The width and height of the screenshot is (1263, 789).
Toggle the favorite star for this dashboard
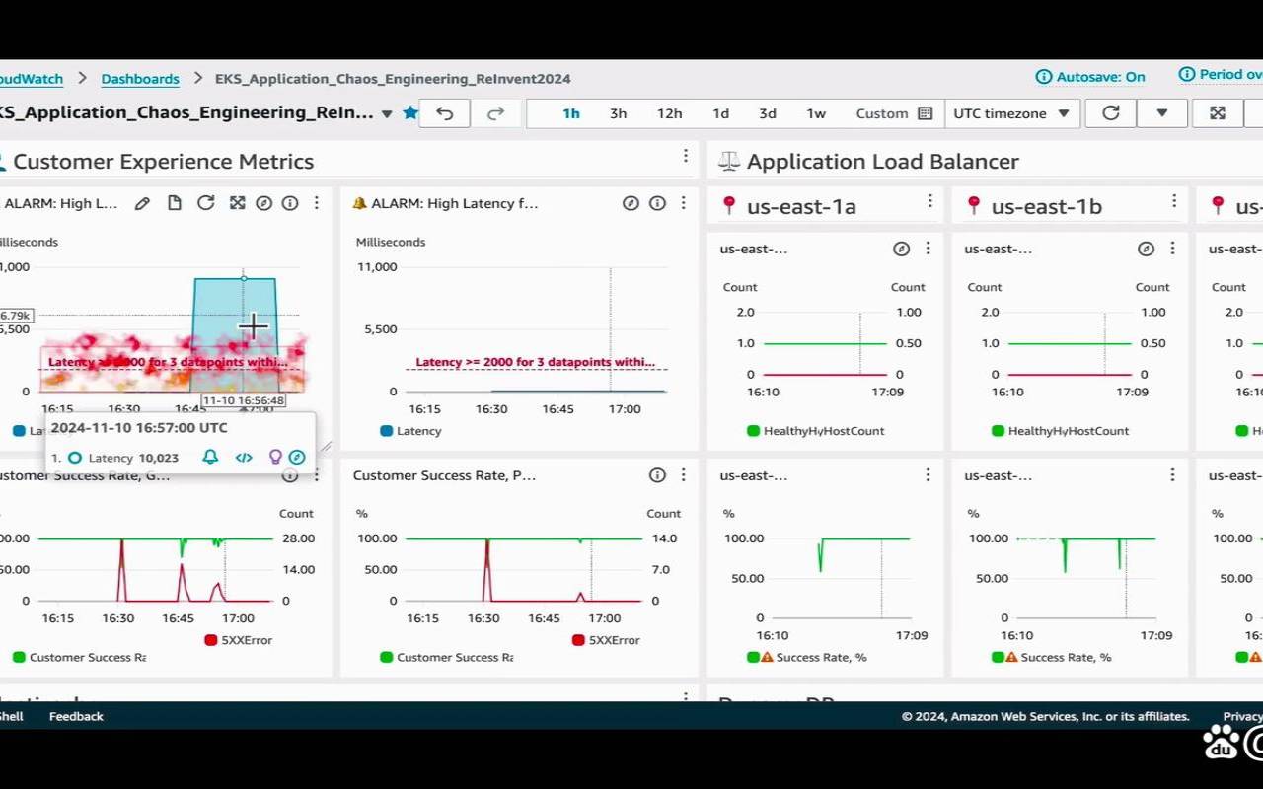[x=410, y=113]
